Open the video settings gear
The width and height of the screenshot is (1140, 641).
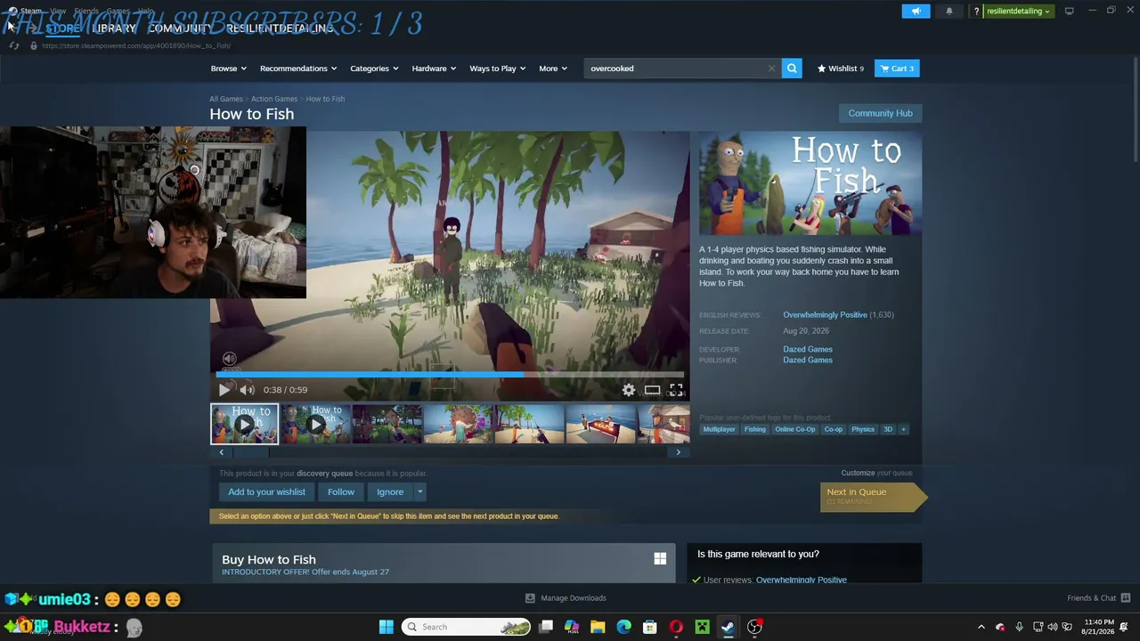629,390
